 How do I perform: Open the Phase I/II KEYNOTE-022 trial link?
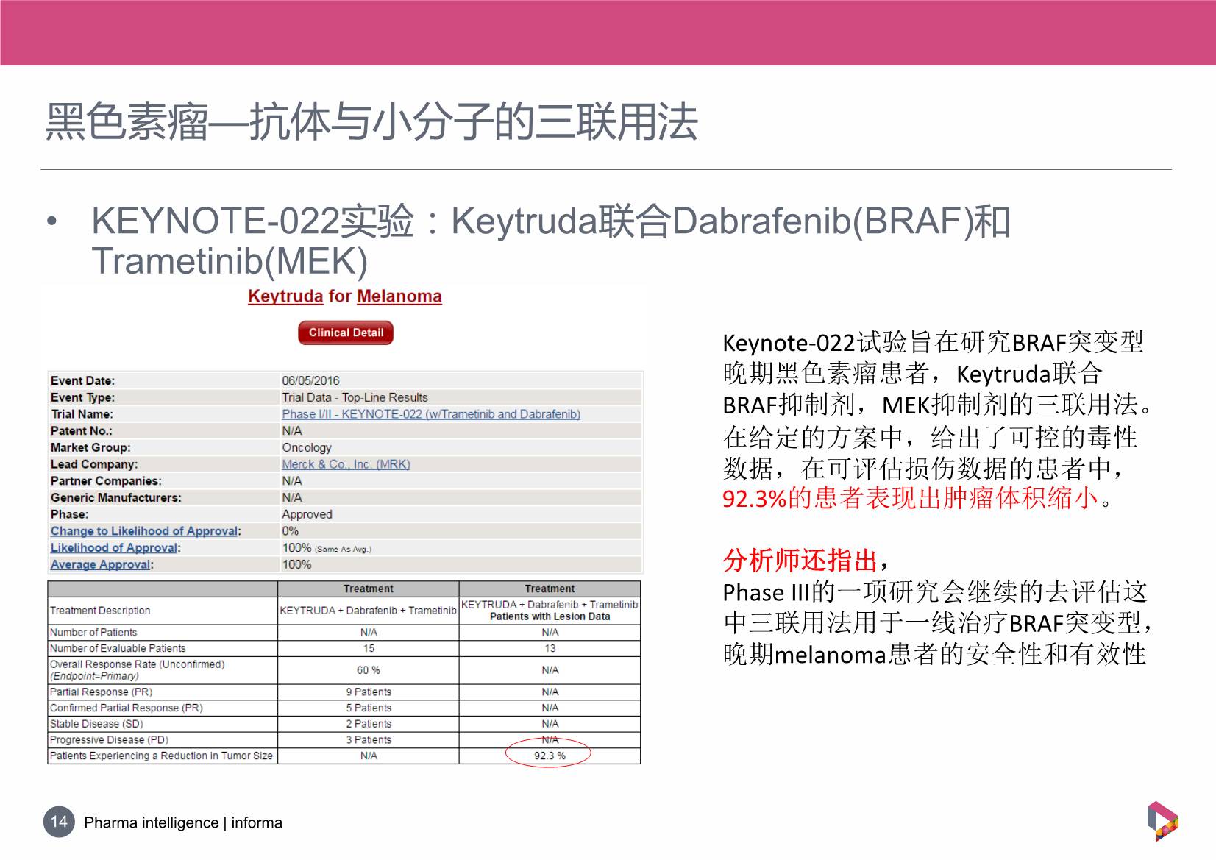[431, 414]
